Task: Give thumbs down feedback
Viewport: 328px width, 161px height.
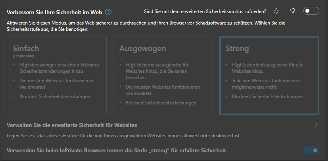Action: (293, 11)
